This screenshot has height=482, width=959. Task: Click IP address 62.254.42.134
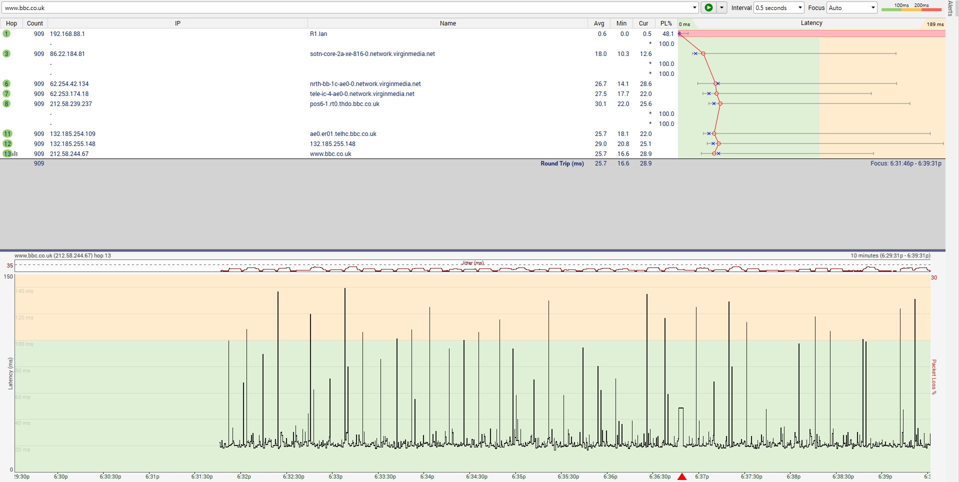[x=69, y=84]
